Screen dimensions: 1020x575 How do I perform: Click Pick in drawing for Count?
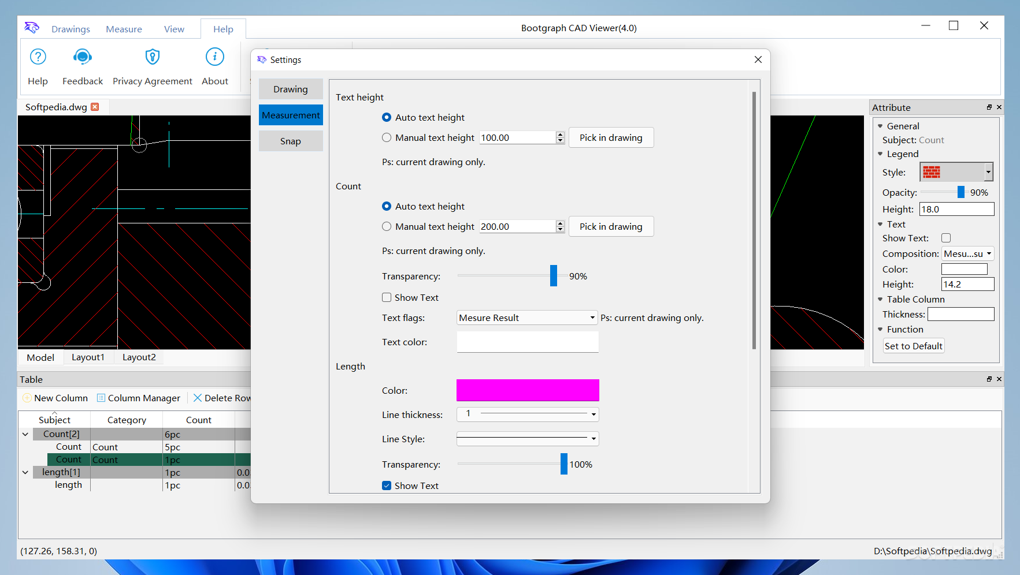coord(611,226)
